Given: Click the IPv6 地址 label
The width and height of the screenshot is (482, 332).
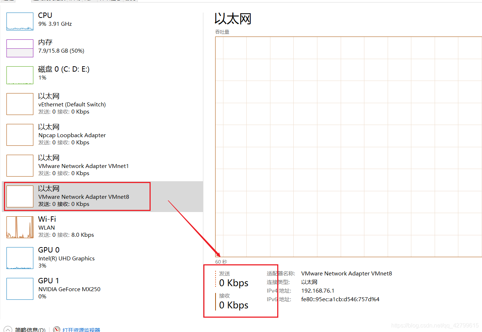Looking at the screenshot, I should 279,299.
